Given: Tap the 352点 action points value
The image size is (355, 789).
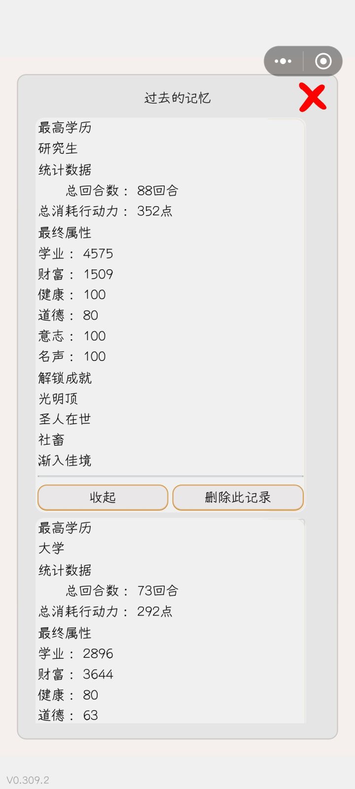Looking at the screenshot, I should click(x=154, y=211).
